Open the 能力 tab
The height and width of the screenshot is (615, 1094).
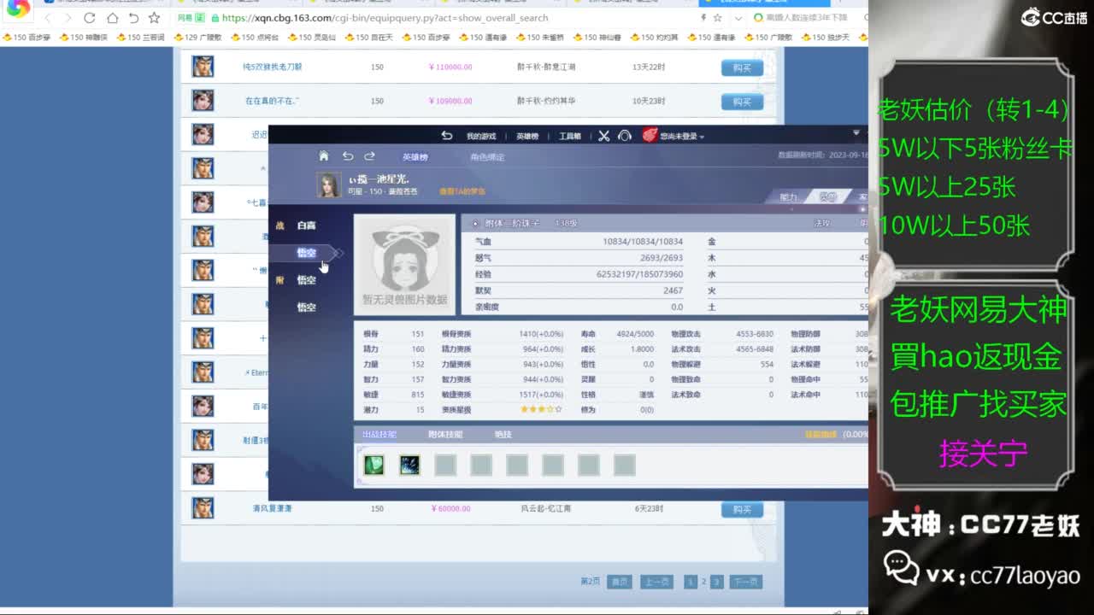[x=788, y=196]
